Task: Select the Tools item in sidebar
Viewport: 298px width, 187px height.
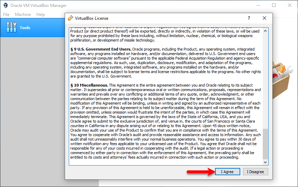Action: point(32,28)
